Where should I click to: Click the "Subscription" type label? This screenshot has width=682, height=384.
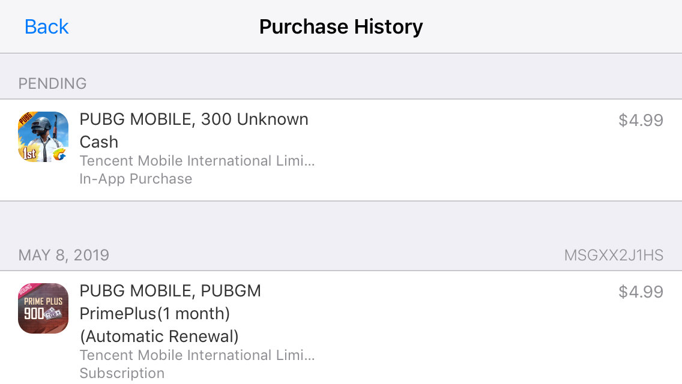click(x=122, y=373)
